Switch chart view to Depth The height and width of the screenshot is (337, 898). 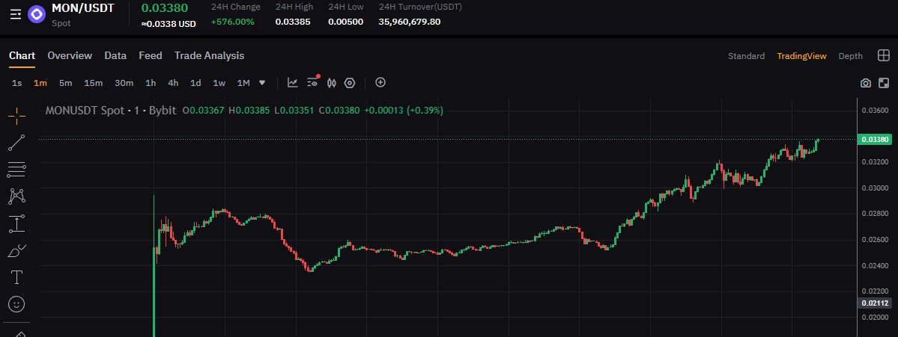click(851, 56)
